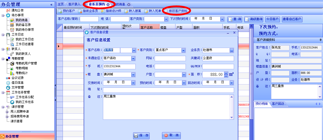
Task: Collapse the 工作日志 tree node
Action: 3,34
